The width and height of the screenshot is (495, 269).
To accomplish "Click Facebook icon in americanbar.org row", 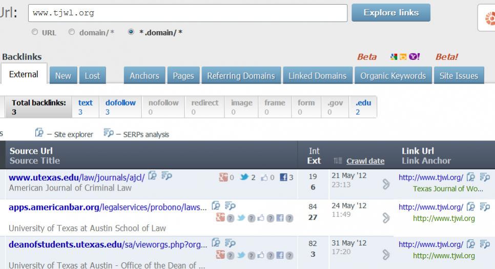I will [280, 218].
